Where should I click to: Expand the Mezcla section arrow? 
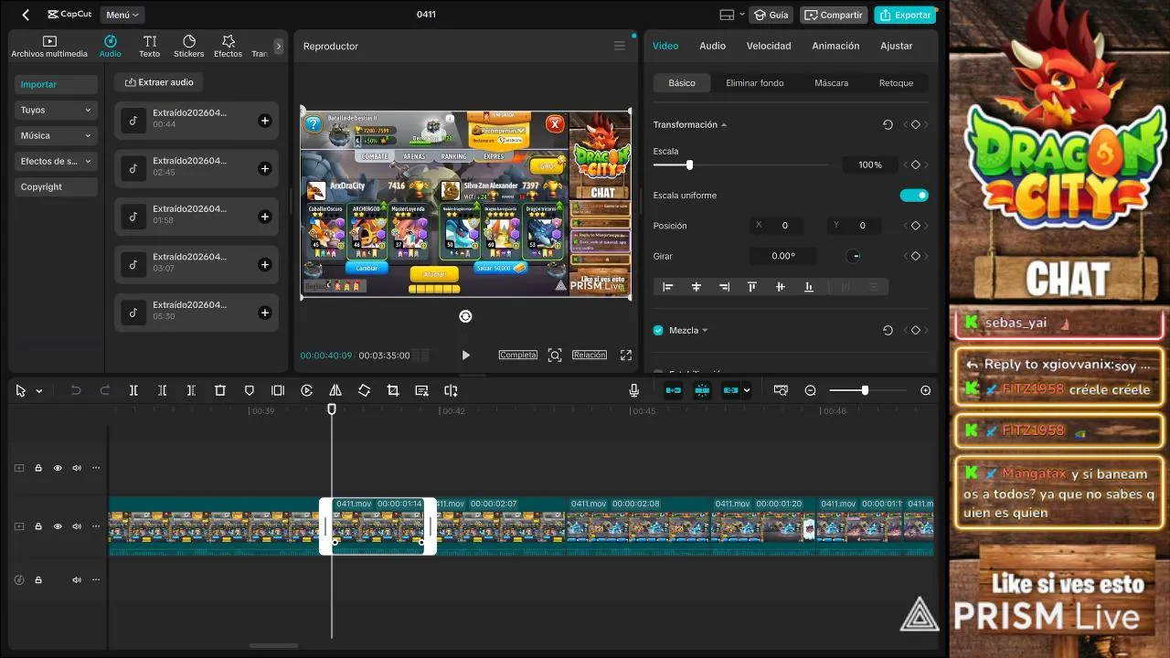click(705, 331)
